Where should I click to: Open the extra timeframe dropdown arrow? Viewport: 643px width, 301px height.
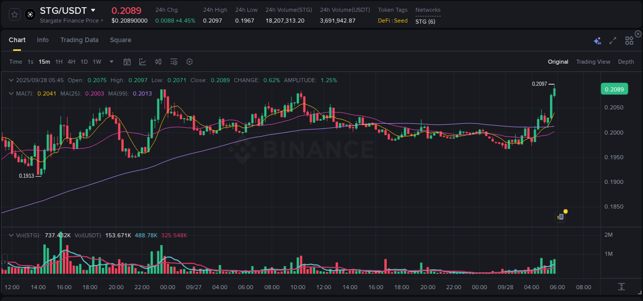pos(111,62)
